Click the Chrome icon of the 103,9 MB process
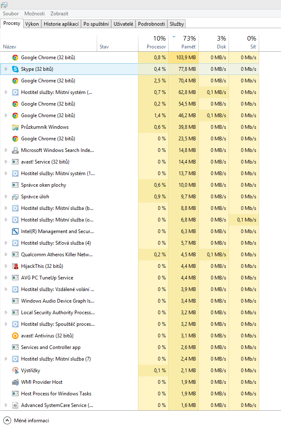The image size is (281, 426). click(x=15, y=58)
